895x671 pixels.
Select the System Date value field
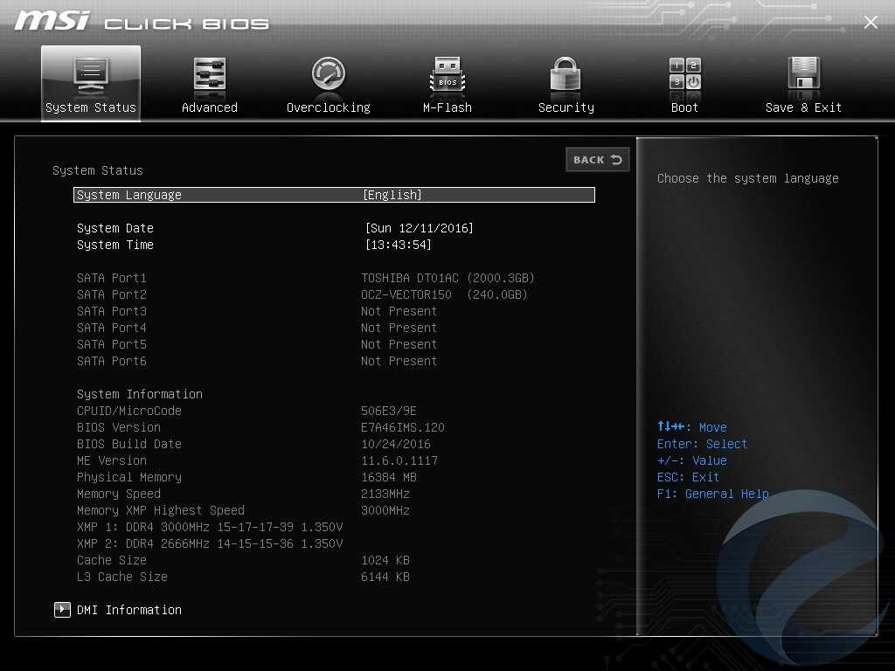420,228
